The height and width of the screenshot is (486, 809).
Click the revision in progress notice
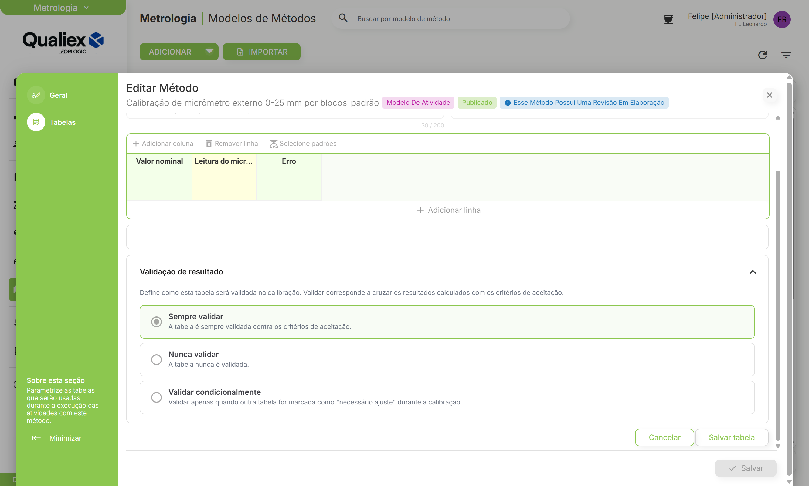[x=584, y=103]
